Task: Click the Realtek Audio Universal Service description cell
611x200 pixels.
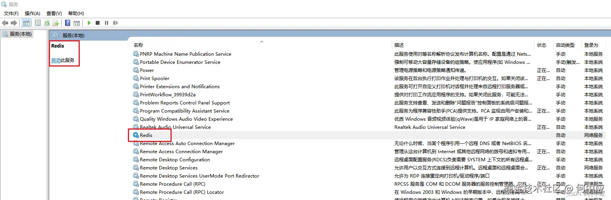Action: coord(430,127)
